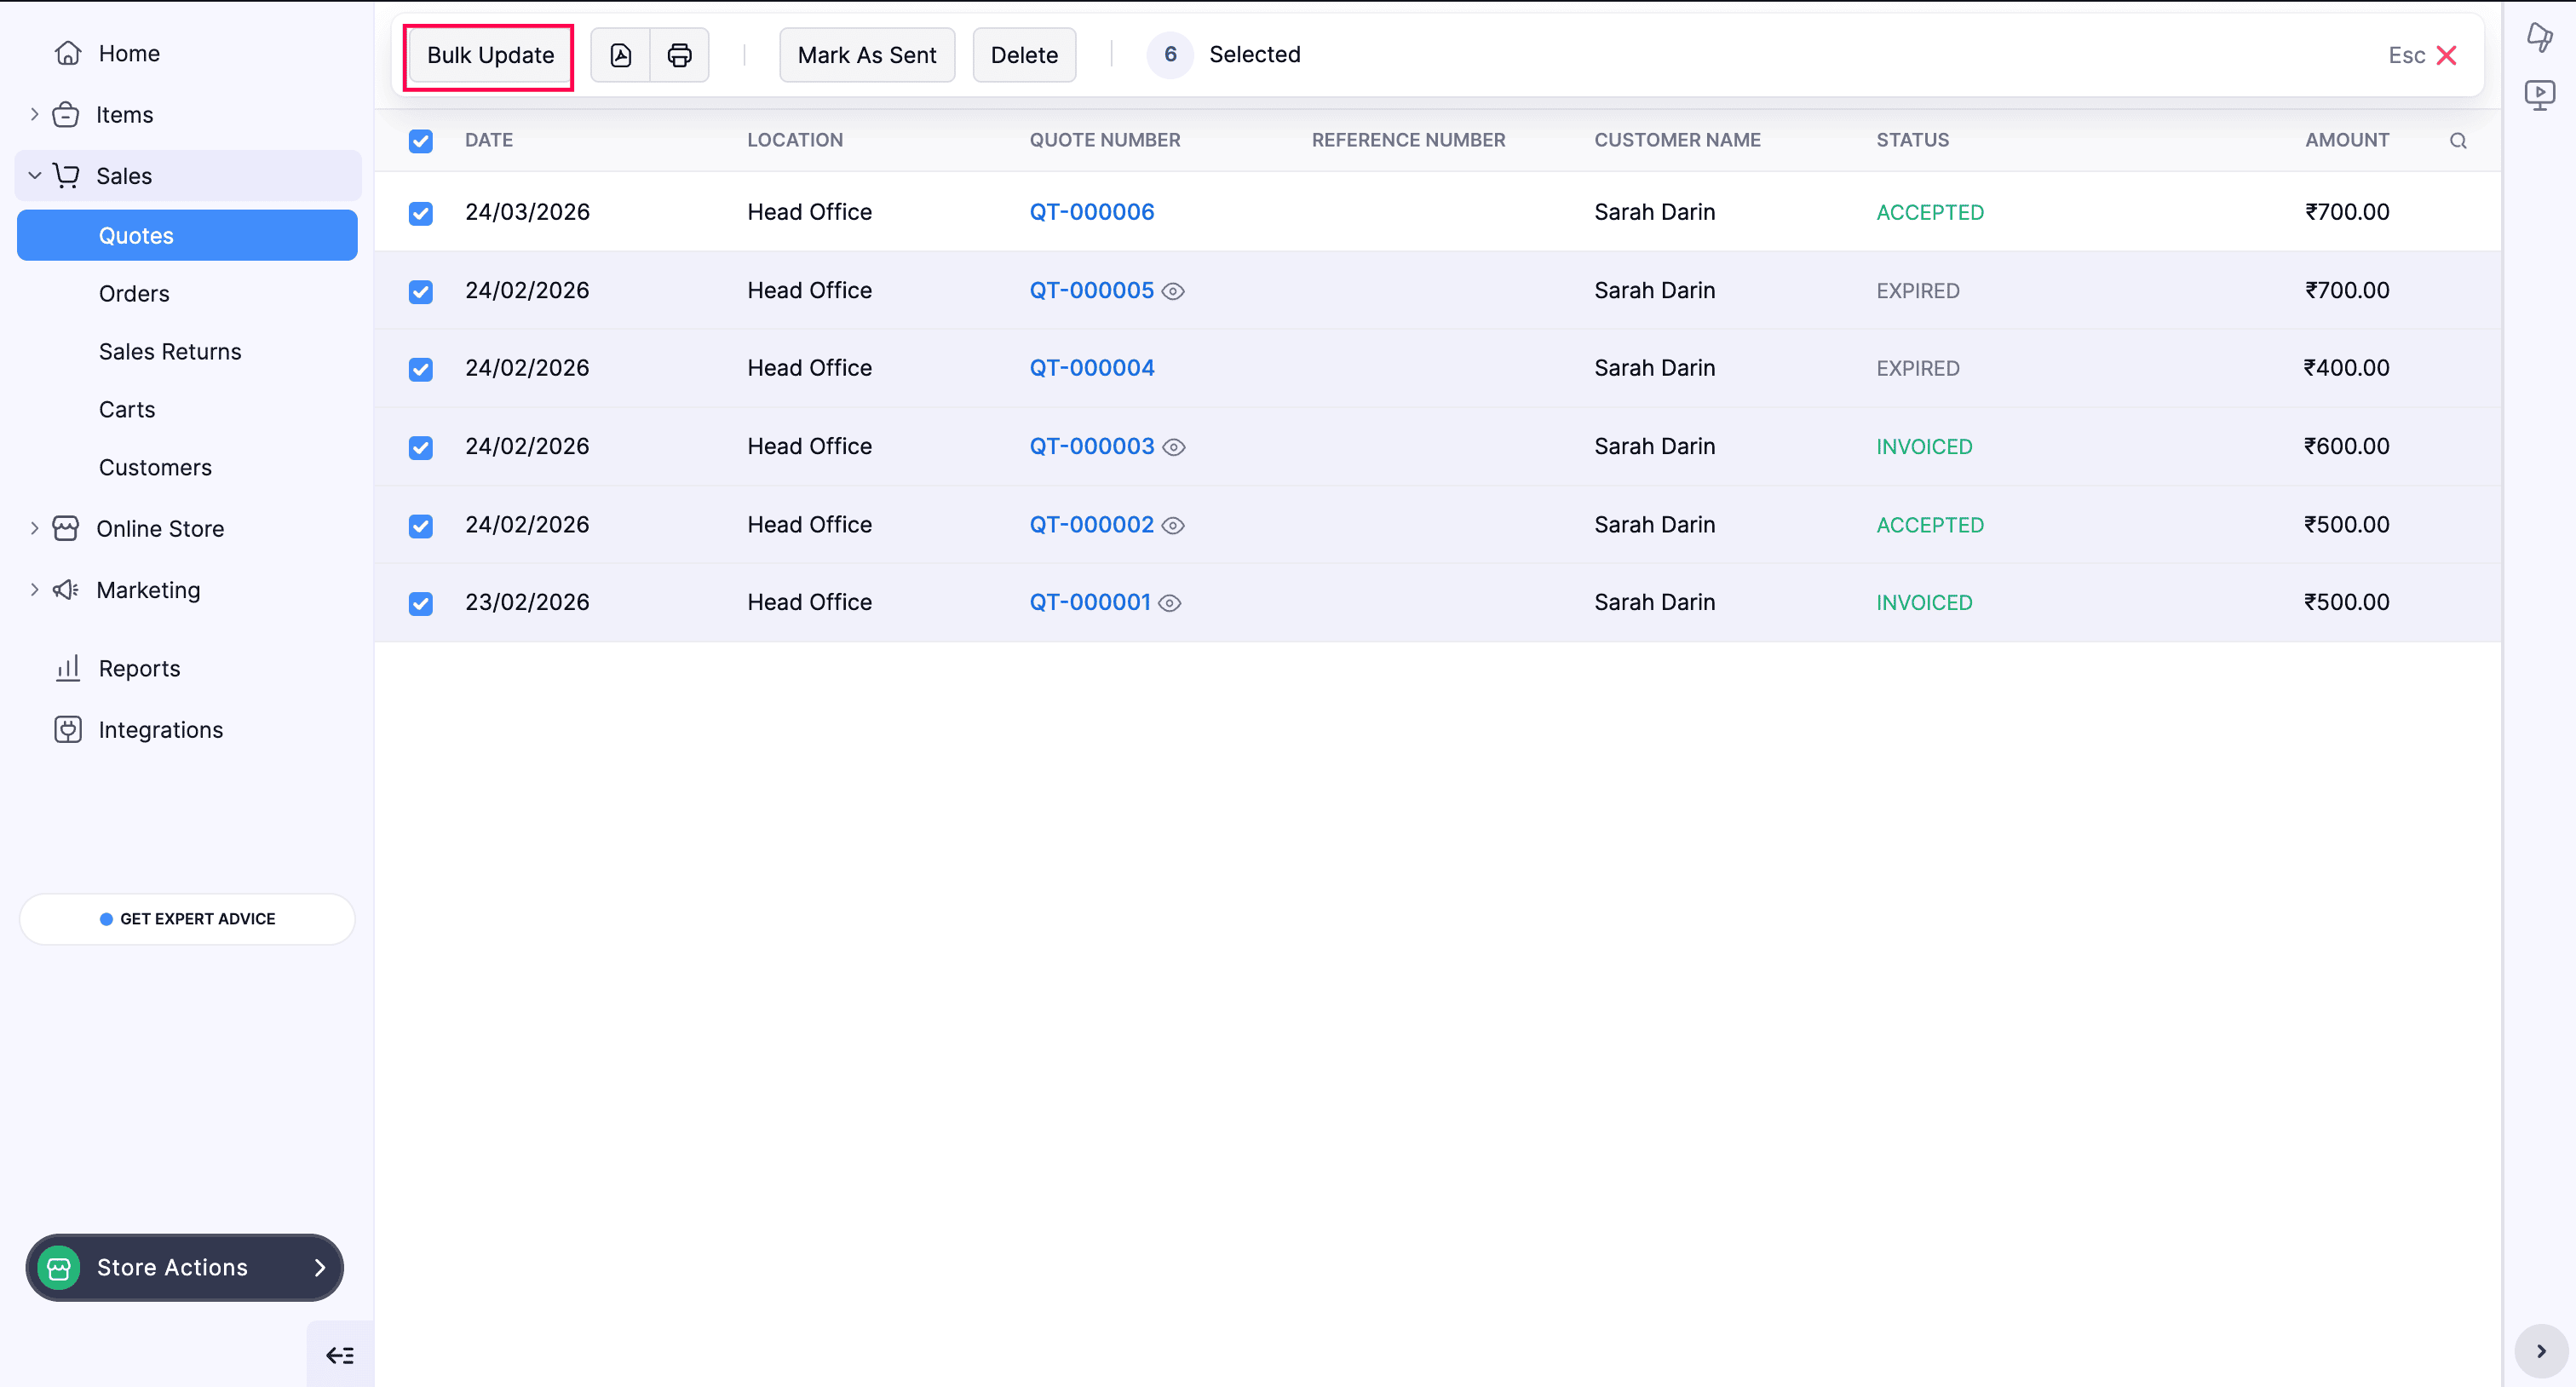Expand the Items menu chevron
The image size is (2576, 1387).
click(x=34, y=115)
